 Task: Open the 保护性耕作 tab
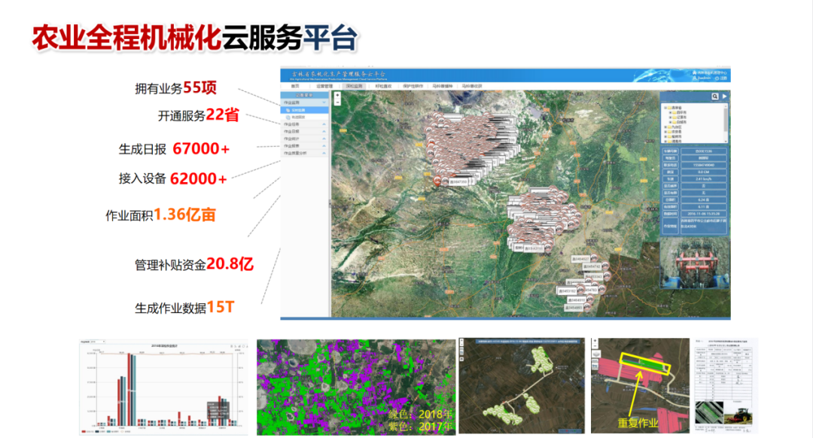coord(413,86)
